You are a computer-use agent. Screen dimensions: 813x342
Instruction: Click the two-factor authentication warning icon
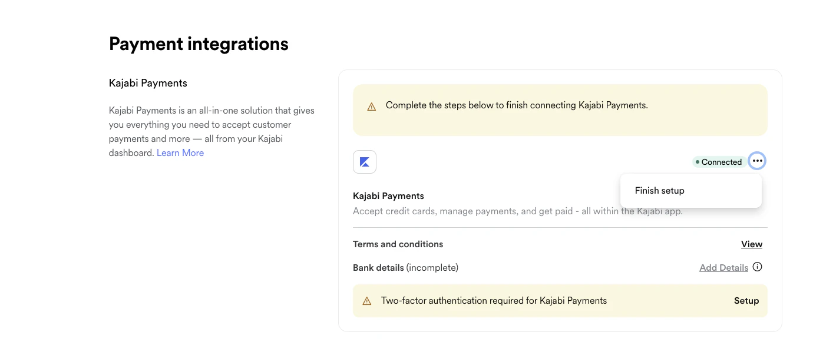[367, 301]
